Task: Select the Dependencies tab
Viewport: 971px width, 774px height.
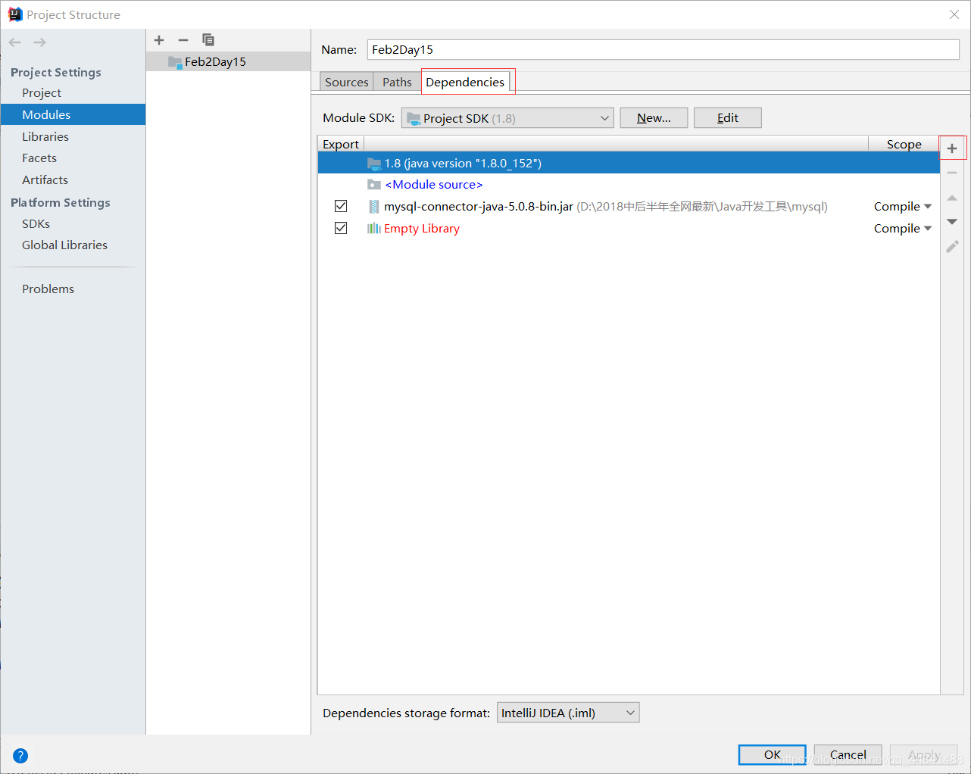Action: click(465, 82)
